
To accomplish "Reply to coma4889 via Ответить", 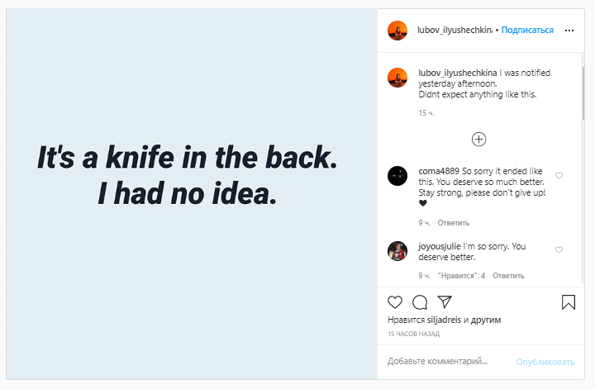I will [x=454, y=223].
